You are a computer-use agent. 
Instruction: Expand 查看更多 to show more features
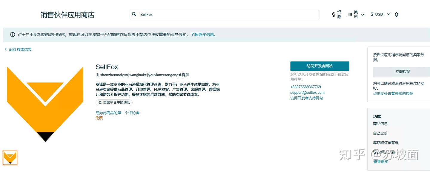pos(380,162)
